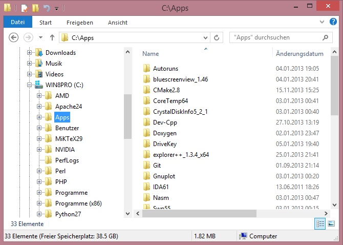Click the CMake2.8 folder icon

coord(146,90)
